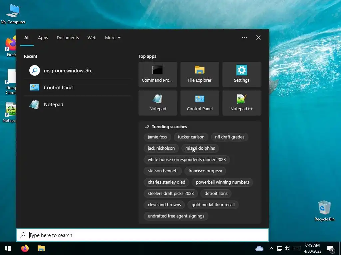Expand the More filter dropdown
The image size is (341, 255).
coord(113,38)
